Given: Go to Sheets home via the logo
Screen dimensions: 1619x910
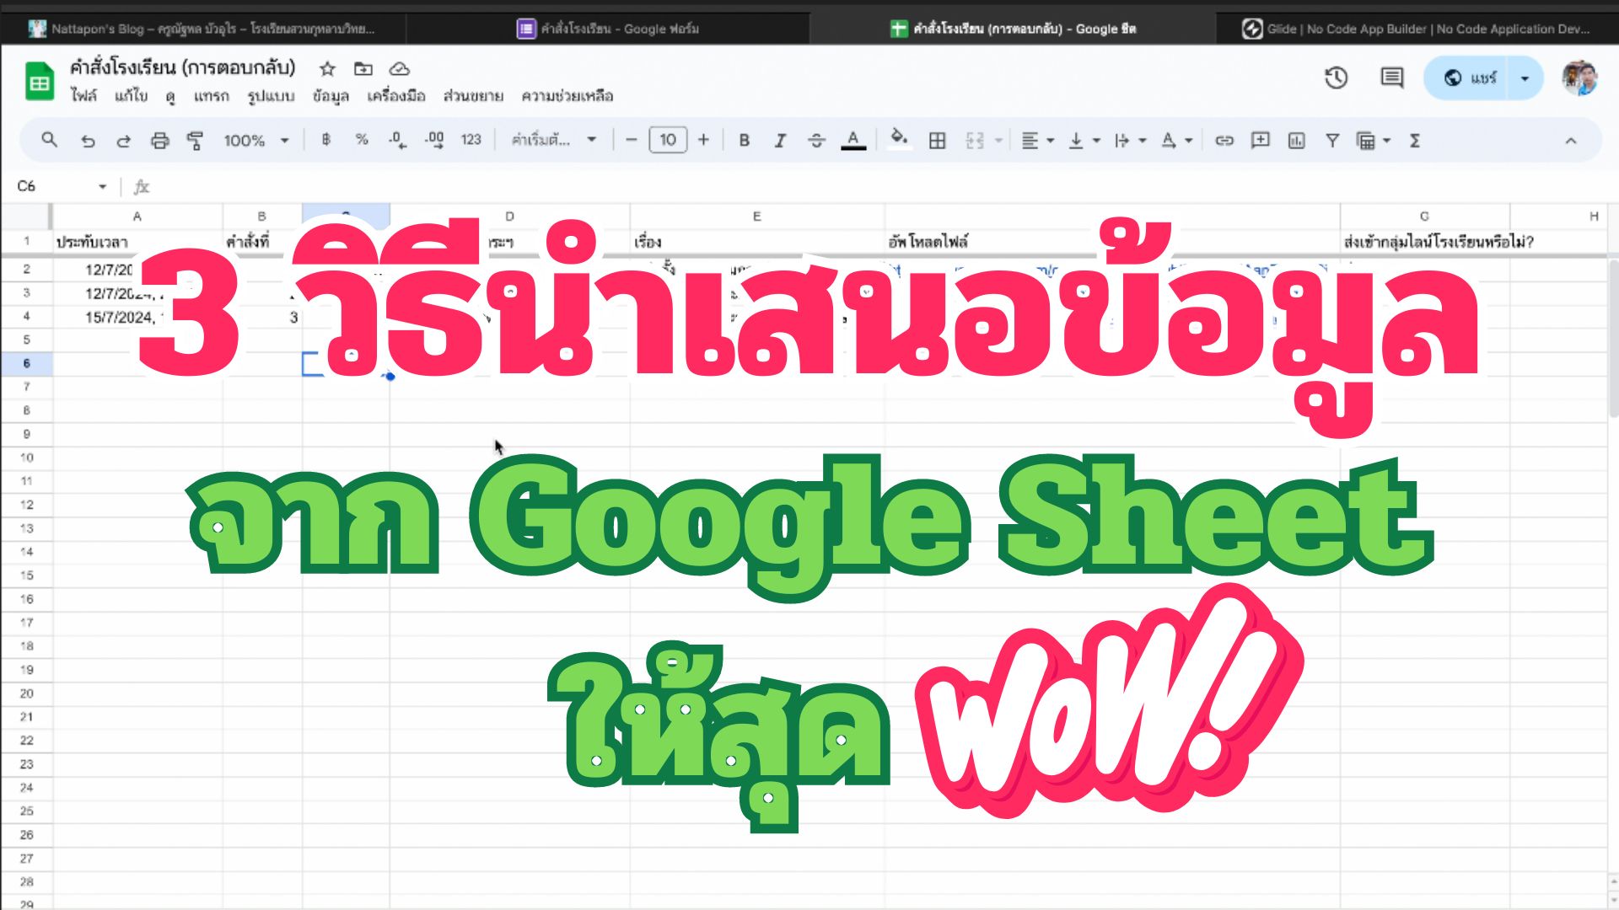Looking at the screenshot, I should tap(39, 80).
